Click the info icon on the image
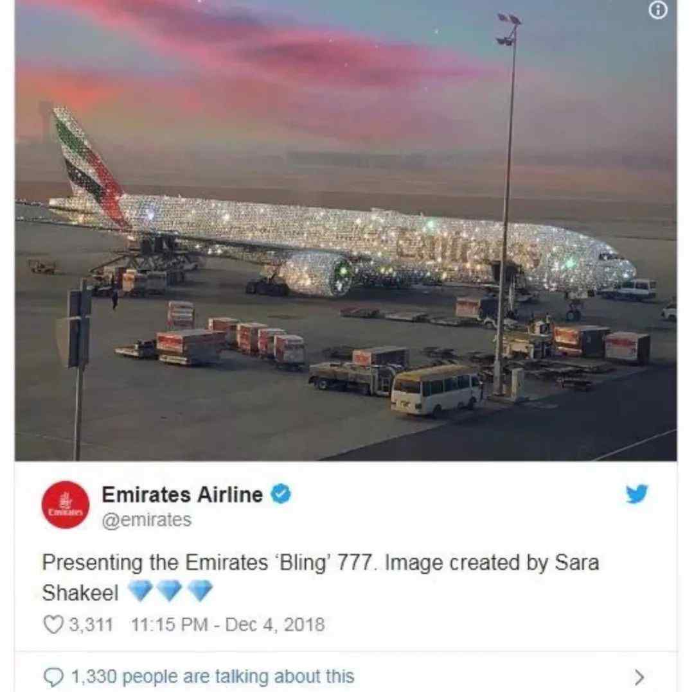Viewport: 694px width, 692px height. [x=658, y=10]
